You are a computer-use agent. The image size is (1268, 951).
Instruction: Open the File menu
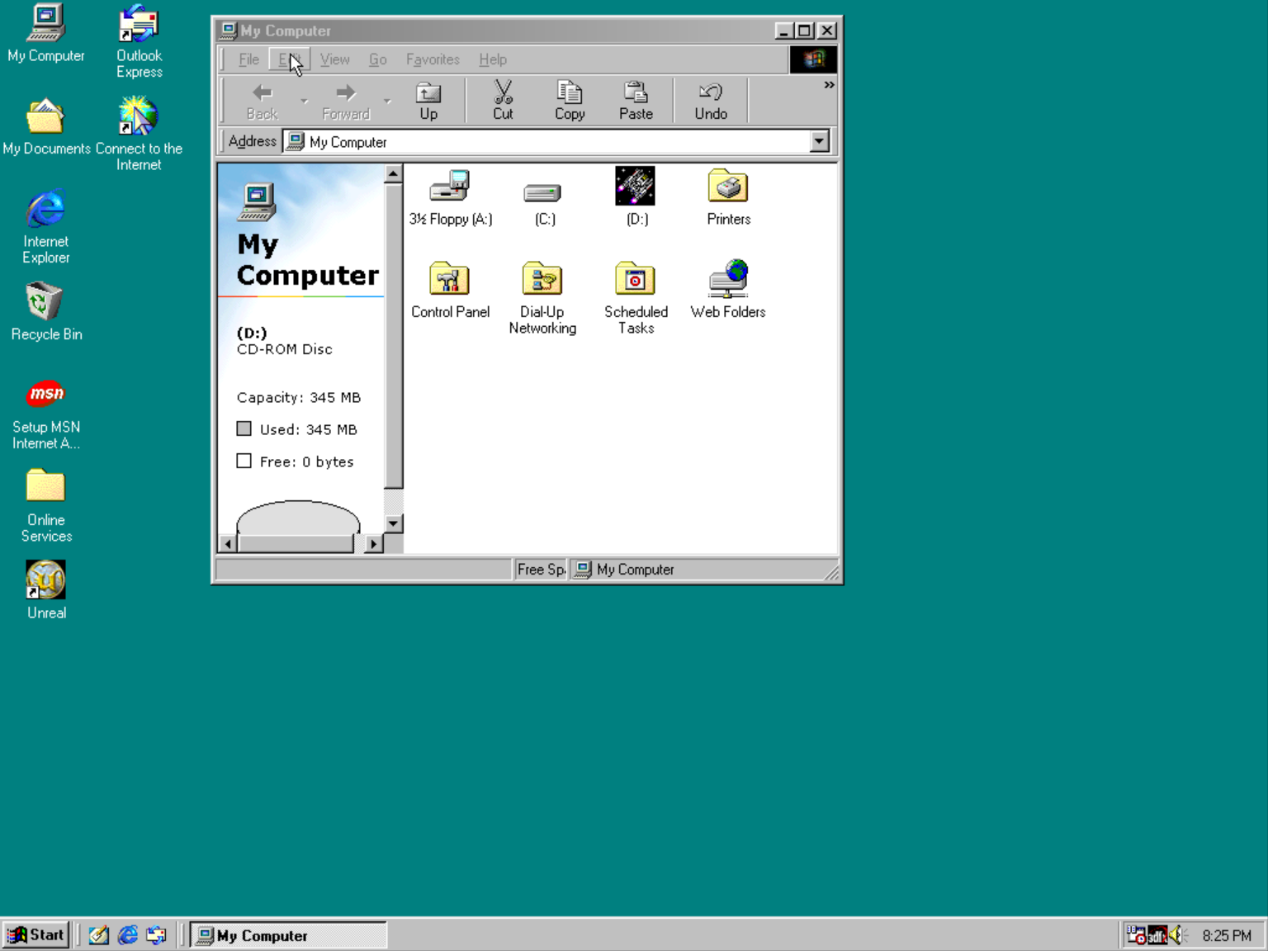(x=248, y=59)
